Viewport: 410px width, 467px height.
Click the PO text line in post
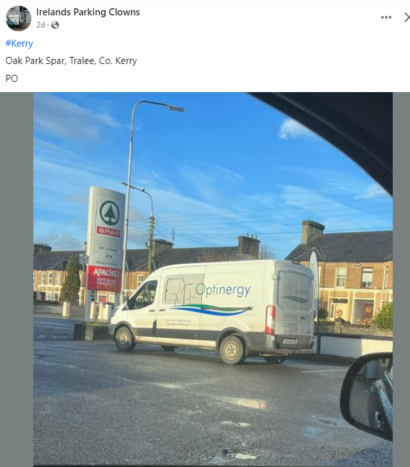coord(12,79)
